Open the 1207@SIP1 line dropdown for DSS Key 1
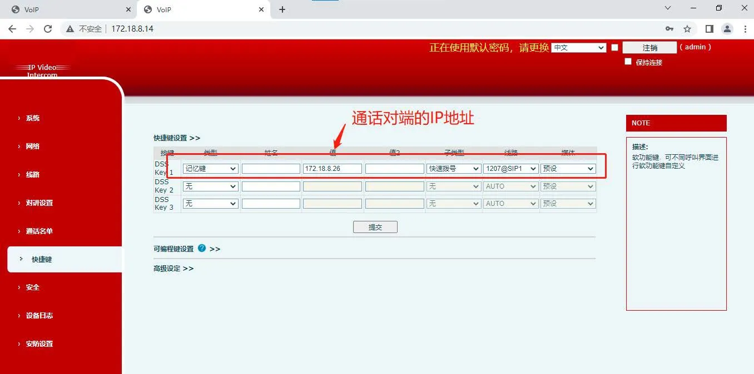 [x=510, y=168]
